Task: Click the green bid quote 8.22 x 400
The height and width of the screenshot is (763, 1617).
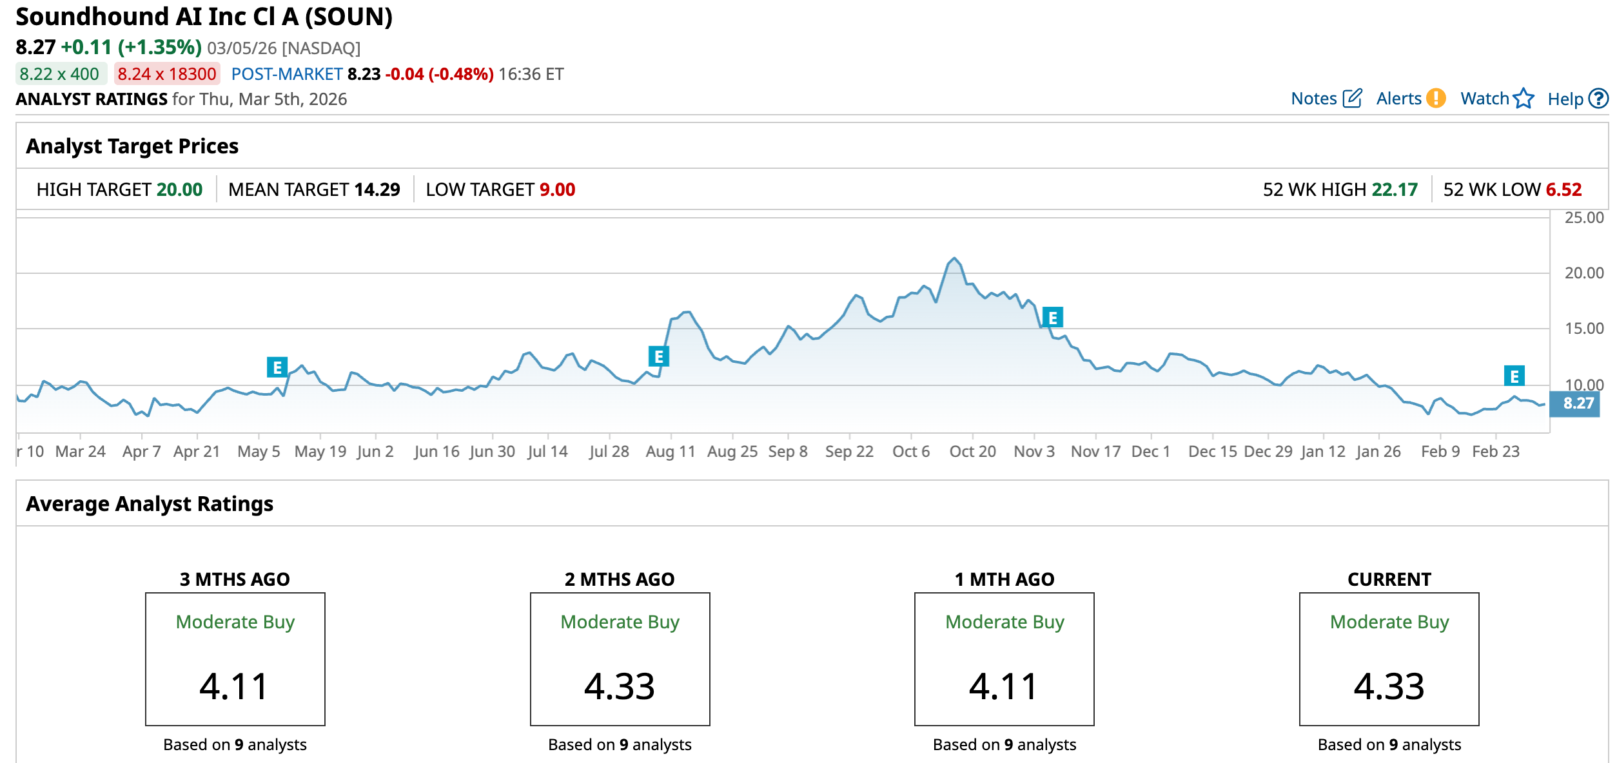Action: pos(60,74)
